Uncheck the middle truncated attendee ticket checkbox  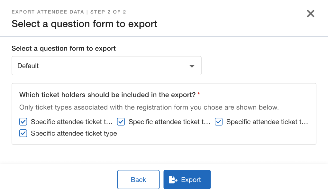pos(121,122)
